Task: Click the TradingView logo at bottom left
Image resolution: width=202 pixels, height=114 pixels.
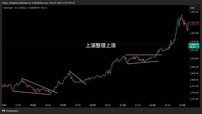Action: [x=10, y=111]
